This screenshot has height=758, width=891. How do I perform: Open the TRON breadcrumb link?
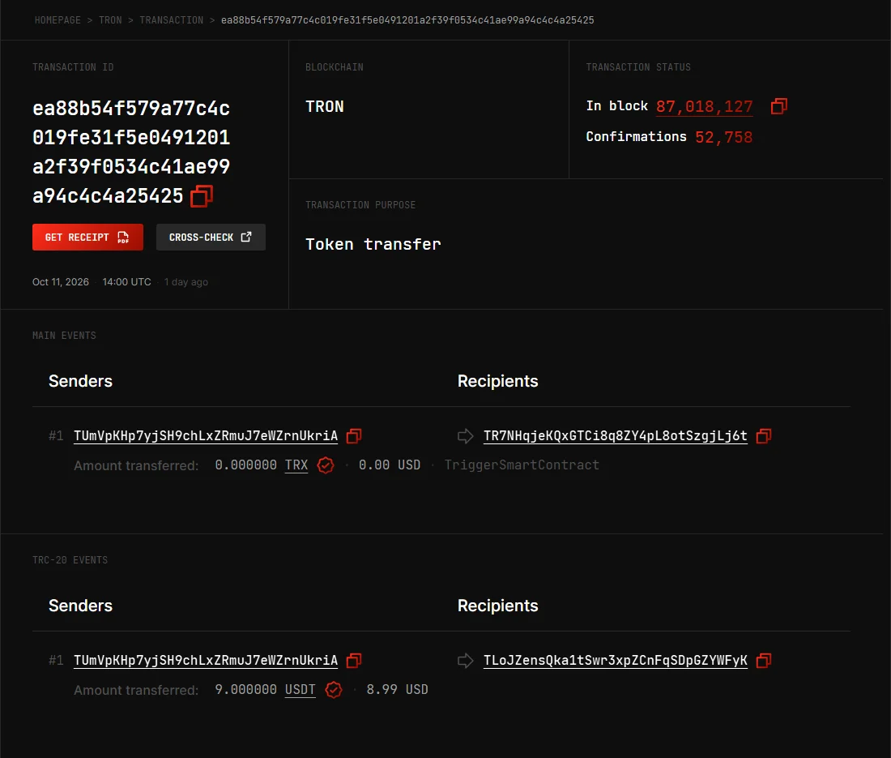point(110,20)
